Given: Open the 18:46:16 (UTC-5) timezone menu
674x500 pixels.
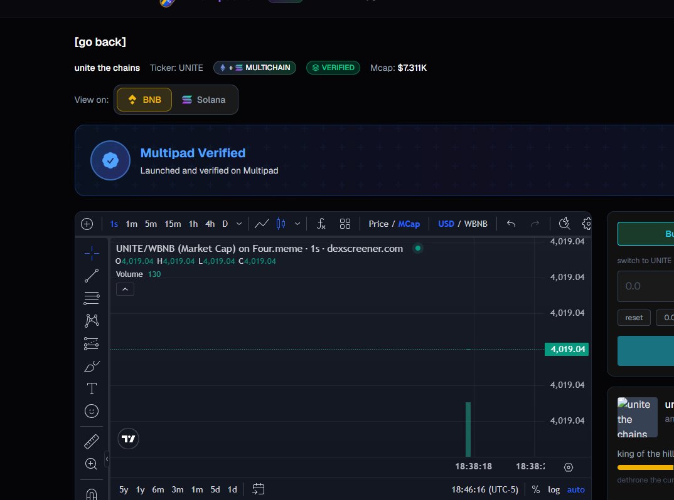Looking at the screenshot, I should [484, 490].
